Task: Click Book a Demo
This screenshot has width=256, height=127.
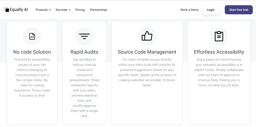Action: (189, 10)
